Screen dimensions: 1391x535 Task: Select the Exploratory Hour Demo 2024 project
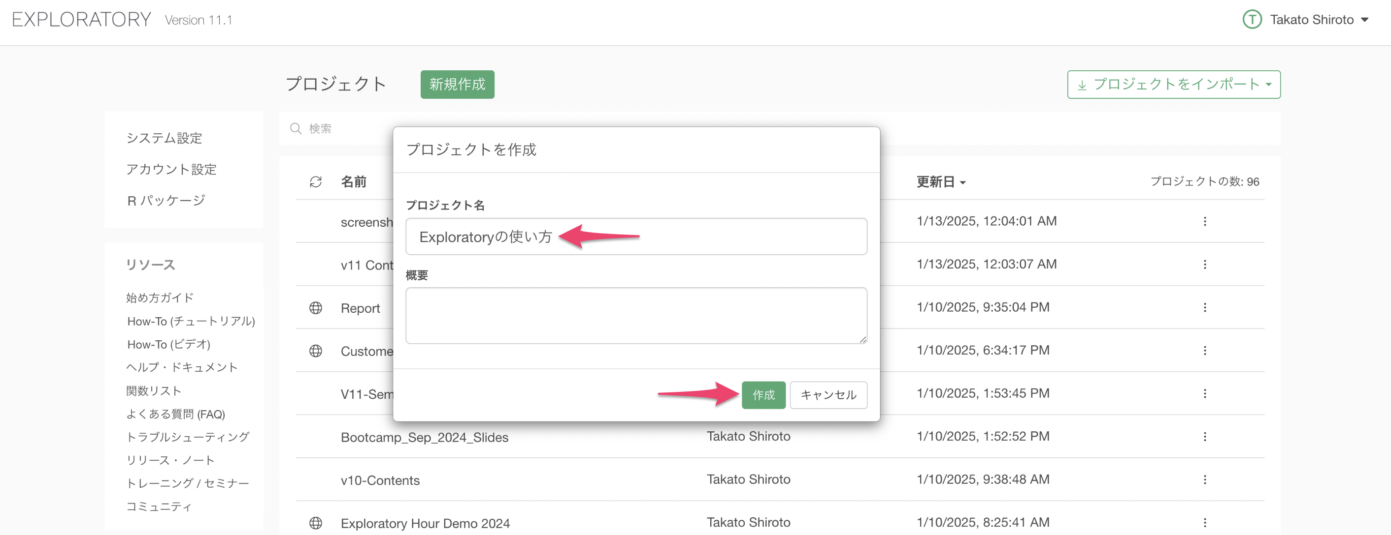pyautogui.click(x=425, y=523)
